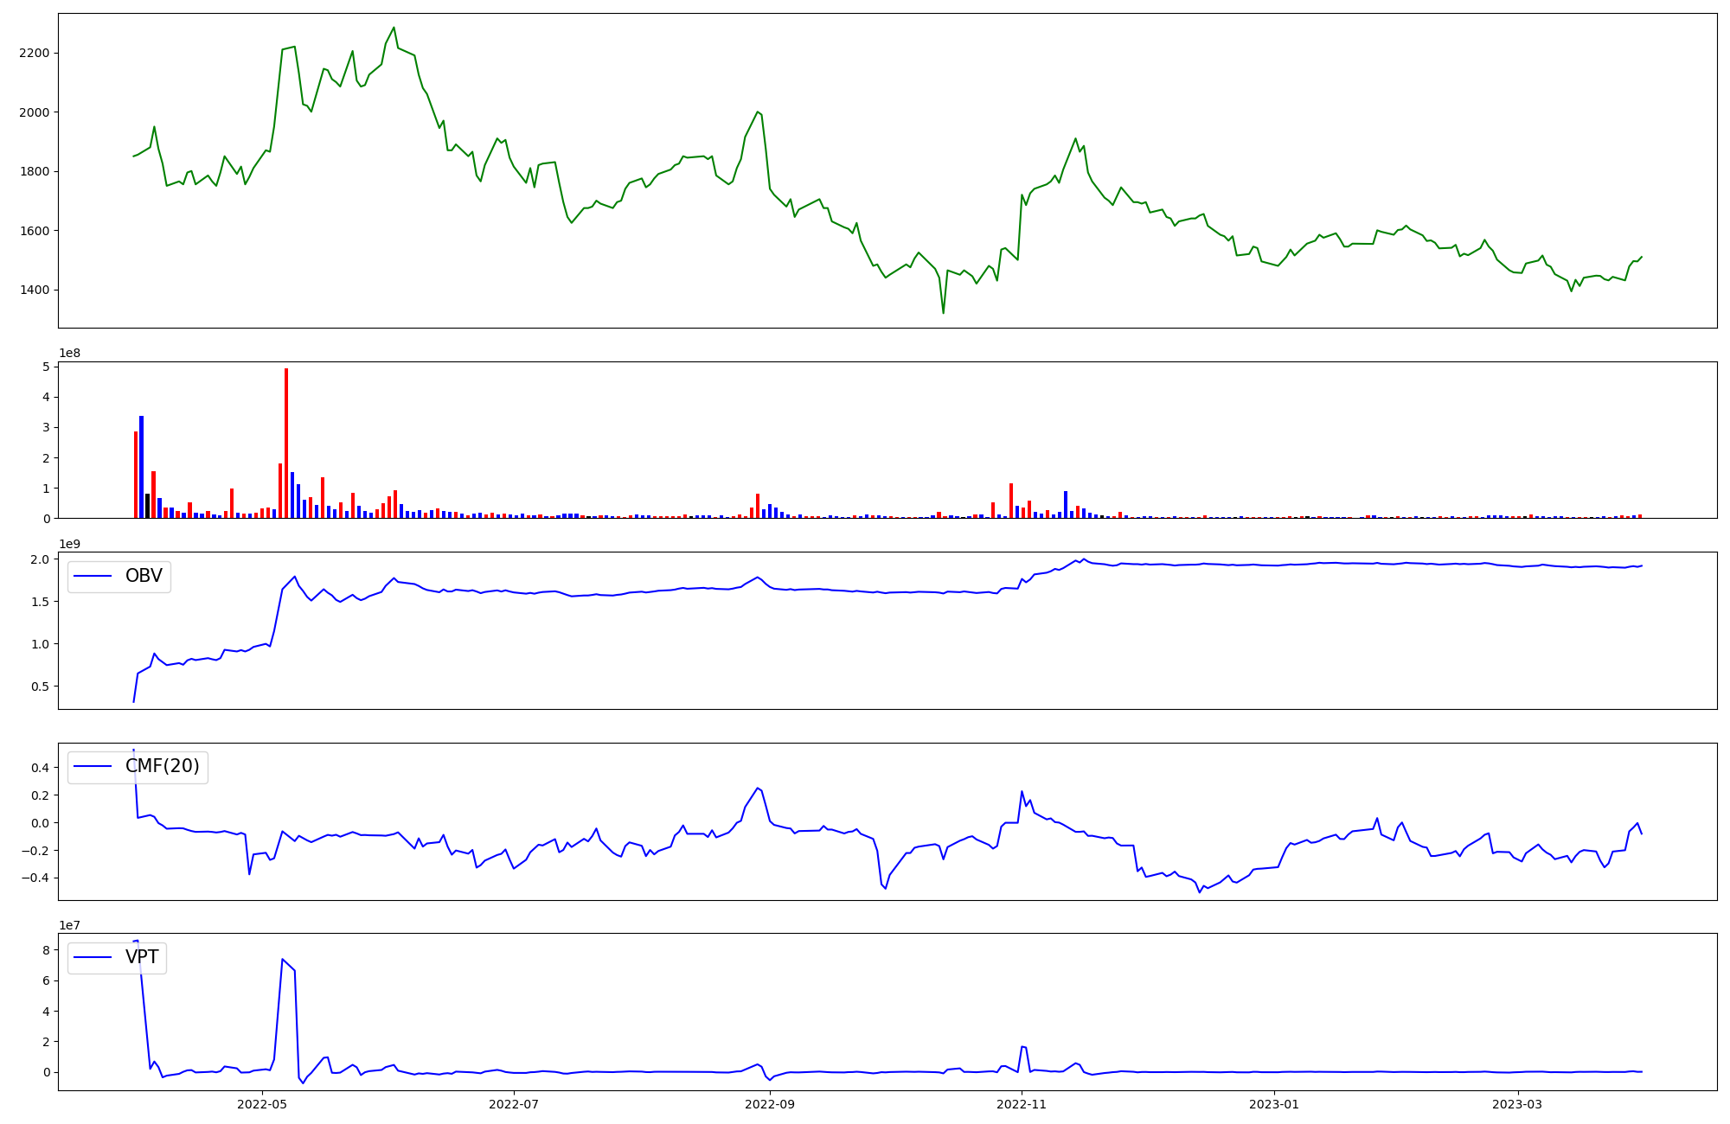
Task: Click the blue line sample in OBV legend
Action: 93,577
